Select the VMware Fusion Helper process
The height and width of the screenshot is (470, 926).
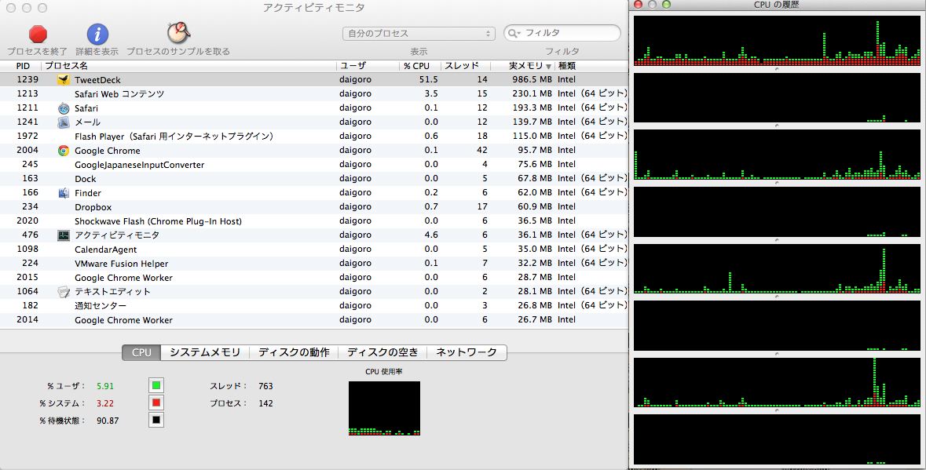tap(314, 264)
